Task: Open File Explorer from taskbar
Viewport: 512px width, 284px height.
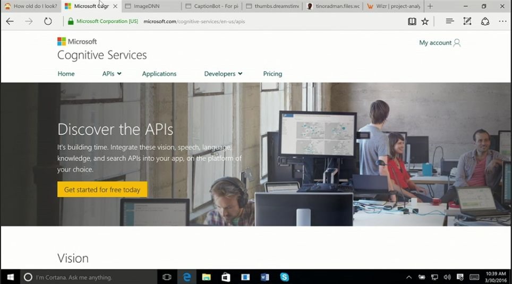Action: (206, 277)
